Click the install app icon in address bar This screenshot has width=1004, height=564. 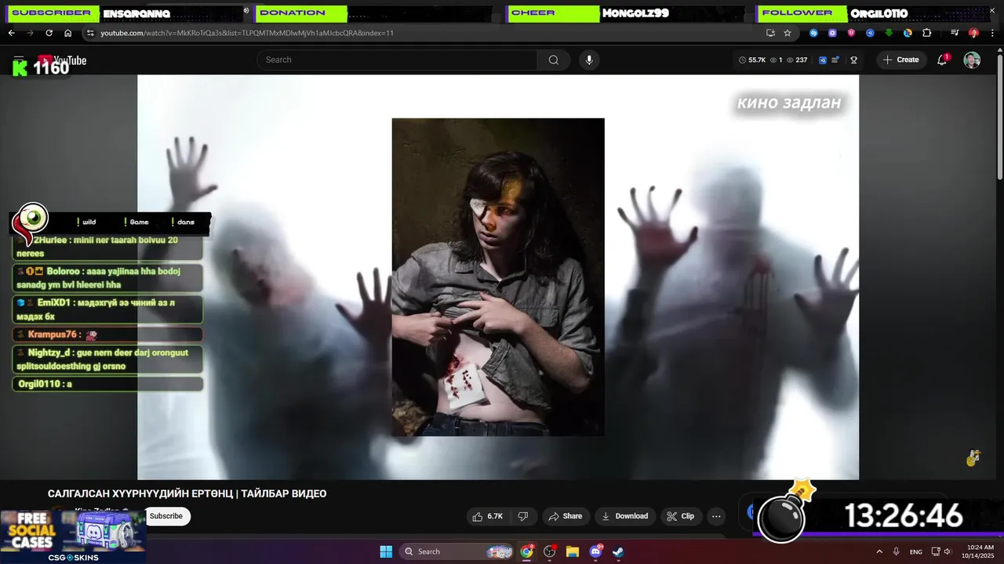pyautogui.click(x=770, y=33)
